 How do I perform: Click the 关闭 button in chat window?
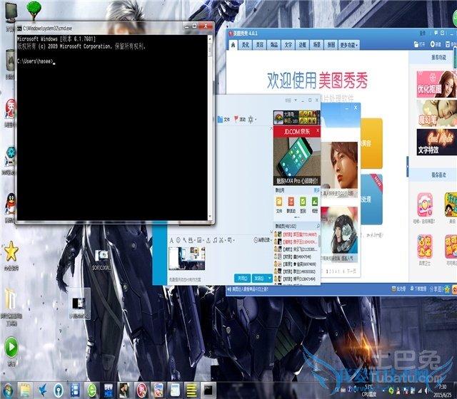(x=242, y=279)
